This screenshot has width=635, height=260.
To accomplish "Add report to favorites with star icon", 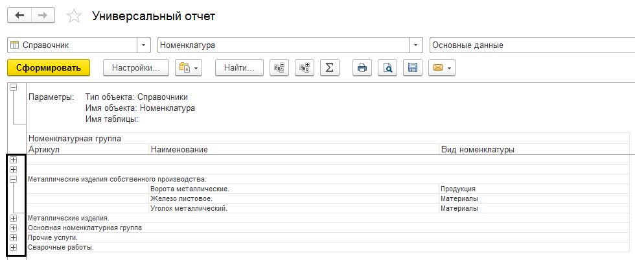I will click(75, 16).
